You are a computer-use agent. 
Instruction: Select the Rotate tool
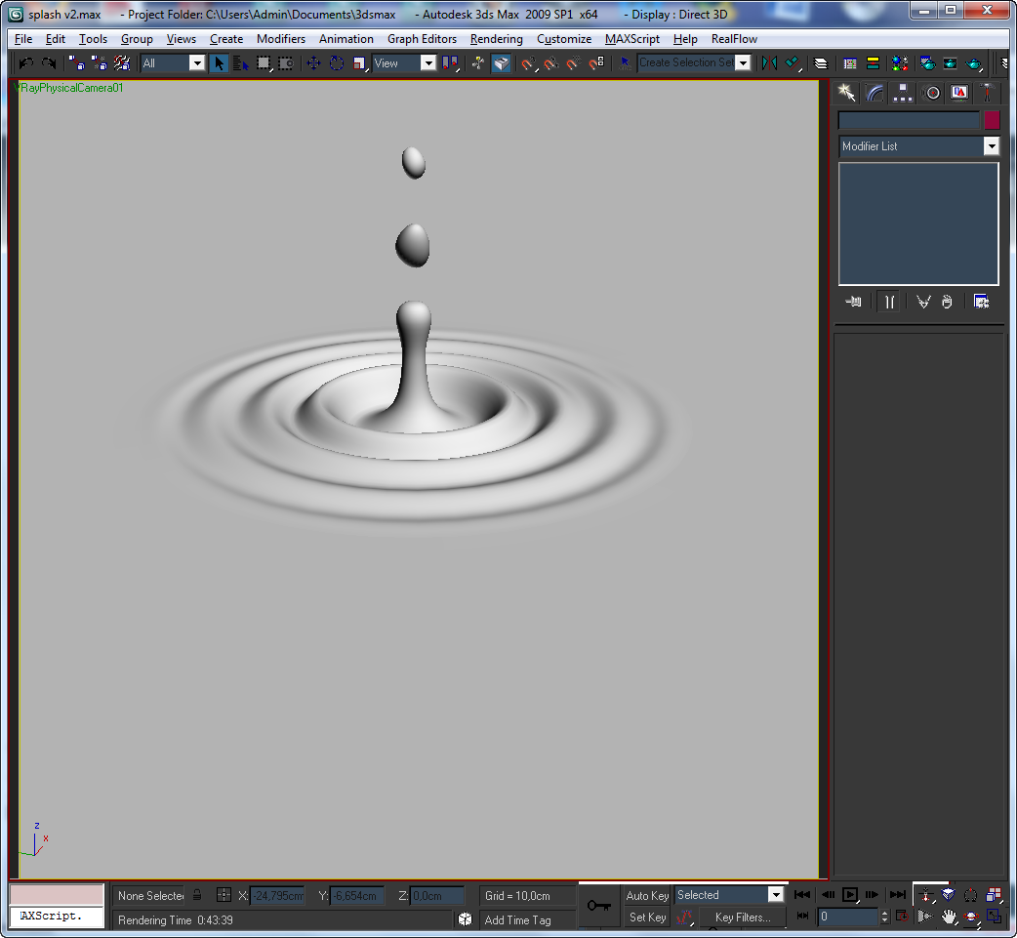pos(336,62)
